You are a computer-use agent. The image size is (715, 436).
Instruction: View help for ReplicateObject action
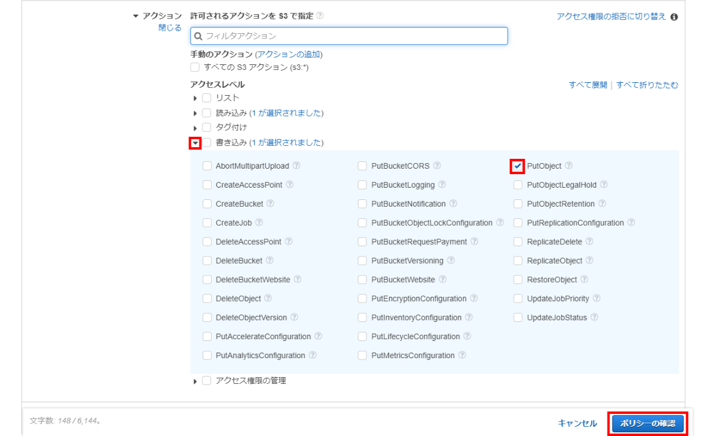click(x=589, y=260)
